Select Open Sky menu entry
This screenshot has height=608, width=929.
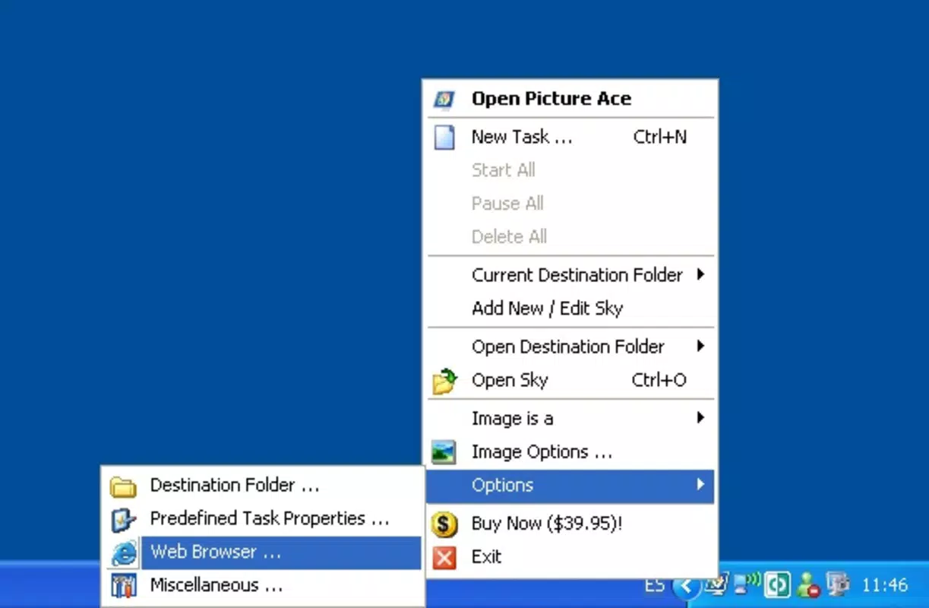click(570, 380)
